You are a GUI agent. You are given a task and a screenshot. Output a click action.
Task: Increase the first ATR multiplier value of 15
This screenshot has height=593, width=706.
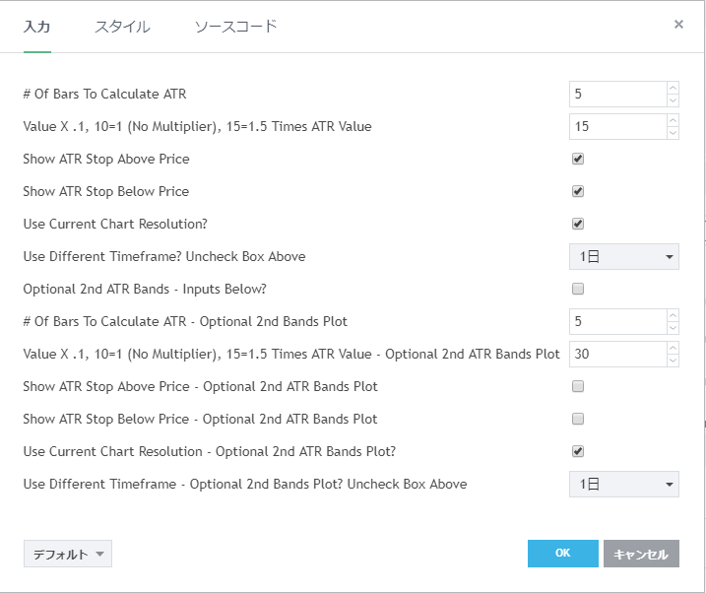(x=673, y=121)
